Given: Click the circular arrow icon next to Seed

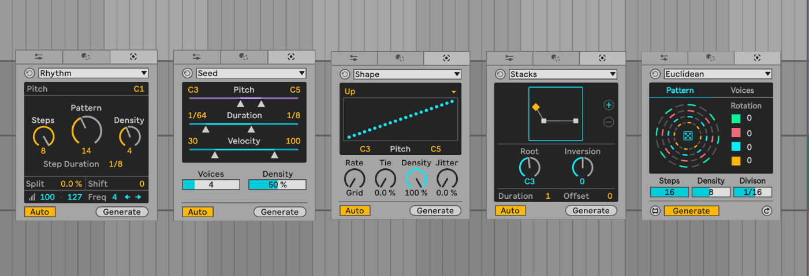Looking at the screenshot, I should [187, 73].
